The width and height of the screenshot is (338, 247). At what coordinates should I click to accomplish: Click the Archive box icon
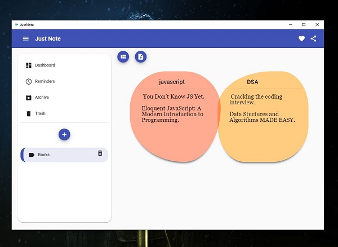(29, 98)
